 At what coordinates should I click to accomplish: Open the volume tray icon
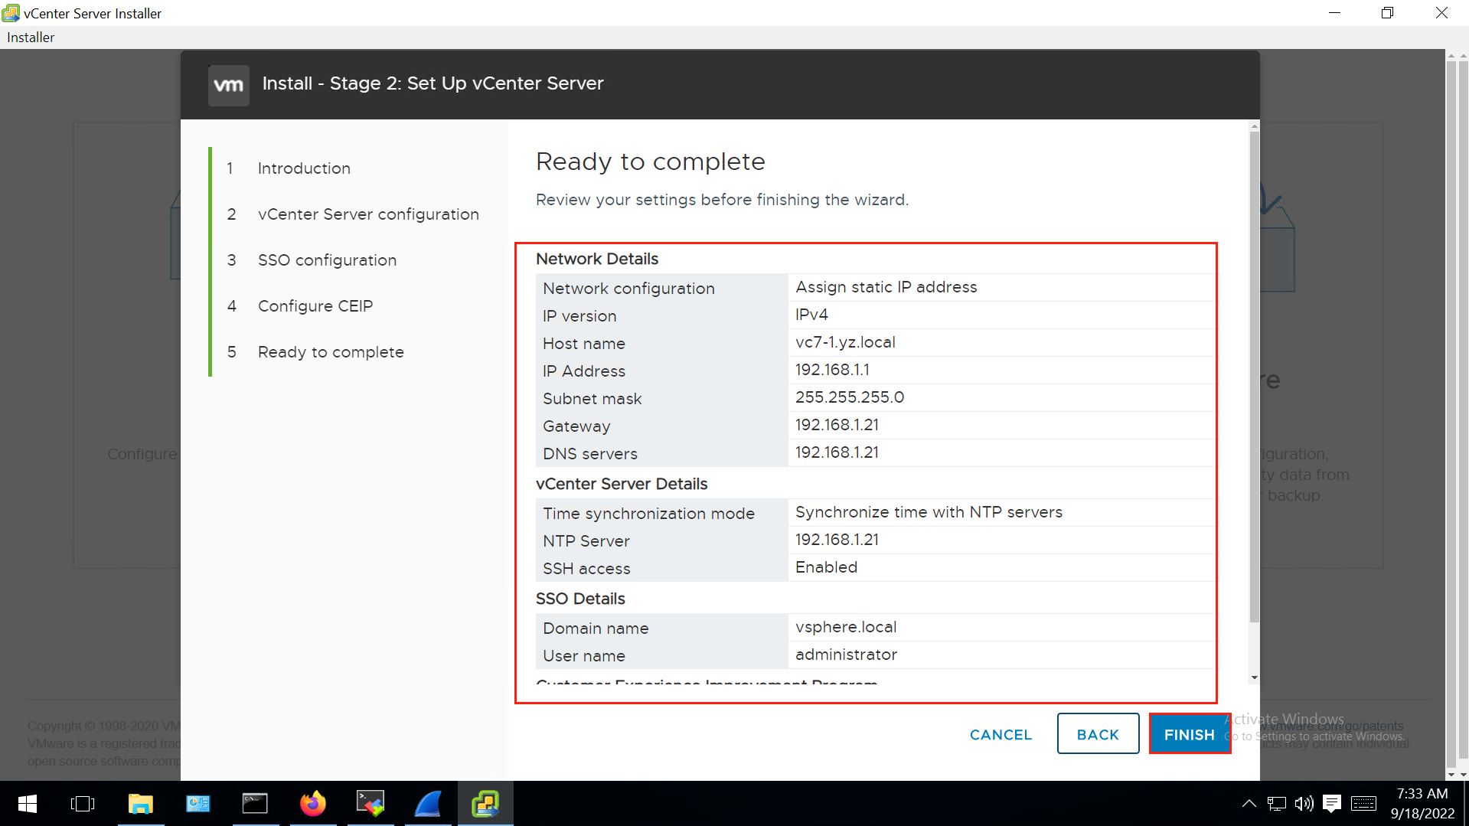(1304, 804)
